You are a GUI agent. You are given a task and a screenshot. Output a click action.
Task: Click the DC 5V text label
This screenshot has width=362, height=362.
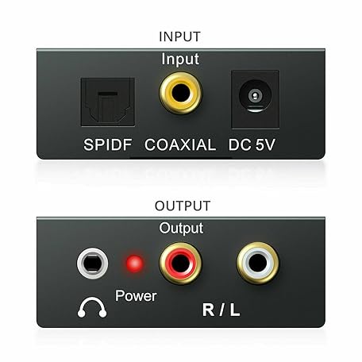coord(252,144)
